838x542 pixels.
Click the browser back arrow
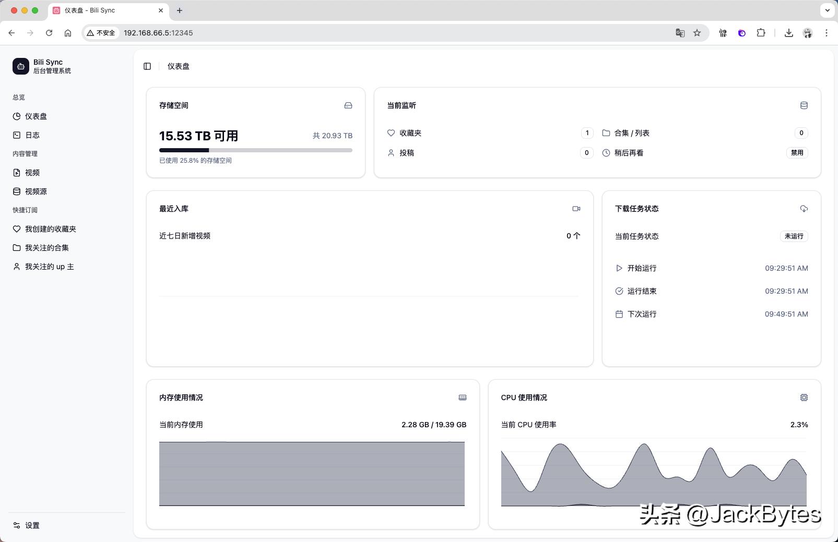[11, 33]
